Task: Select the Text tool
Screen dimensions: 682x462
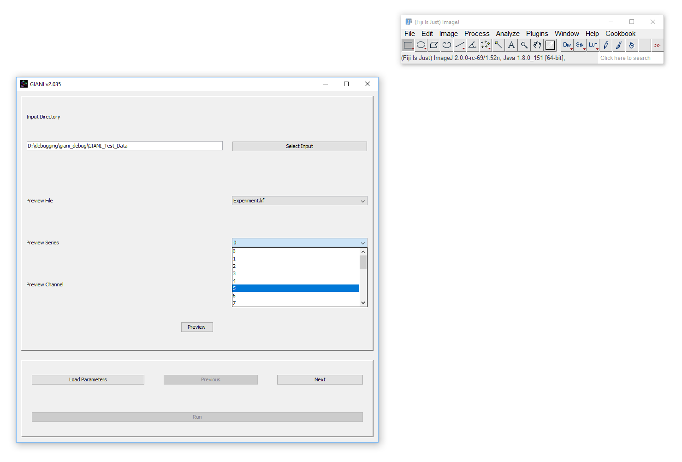Action: (x=511, y=45)
